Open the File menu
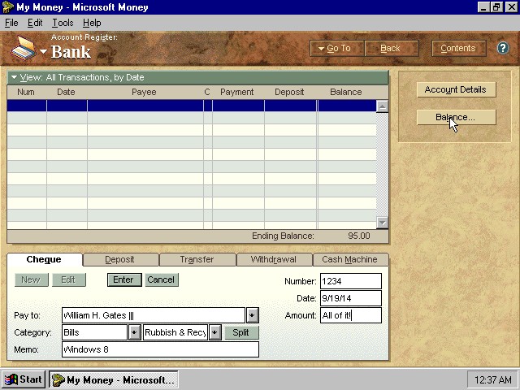 (x=11, y=23)
